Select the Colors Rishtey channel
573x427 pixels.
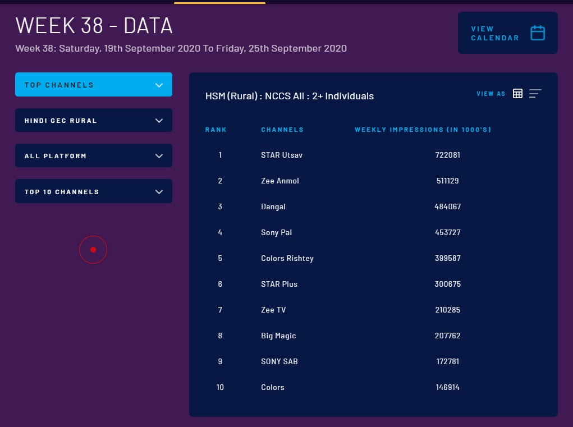tap(287, 258)
